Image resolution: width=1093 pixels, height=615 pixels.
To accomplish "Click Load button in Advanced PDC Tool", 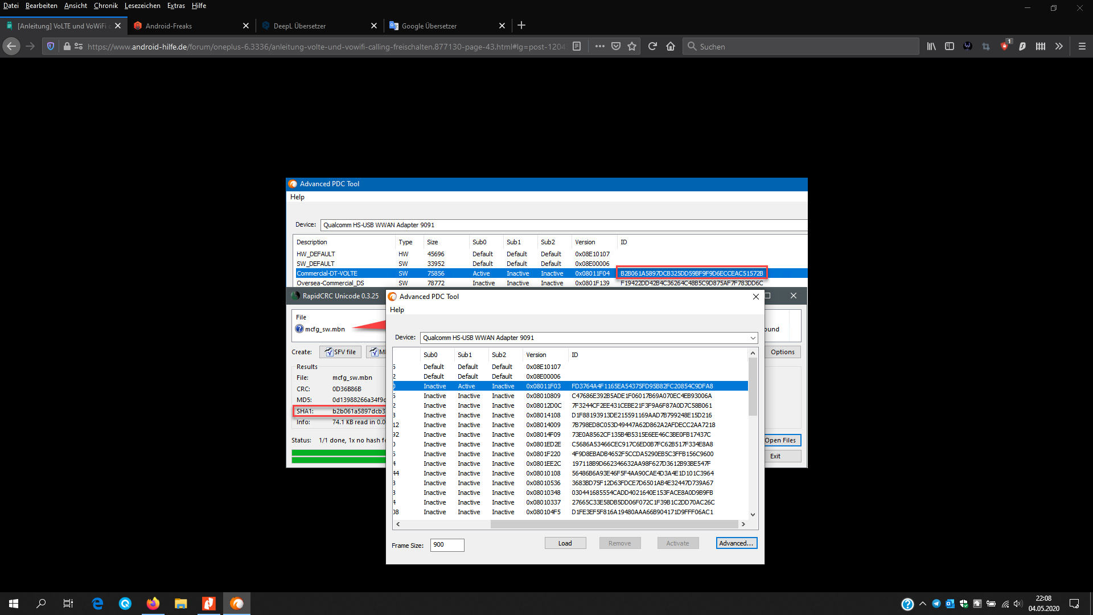I will [565, 543].
